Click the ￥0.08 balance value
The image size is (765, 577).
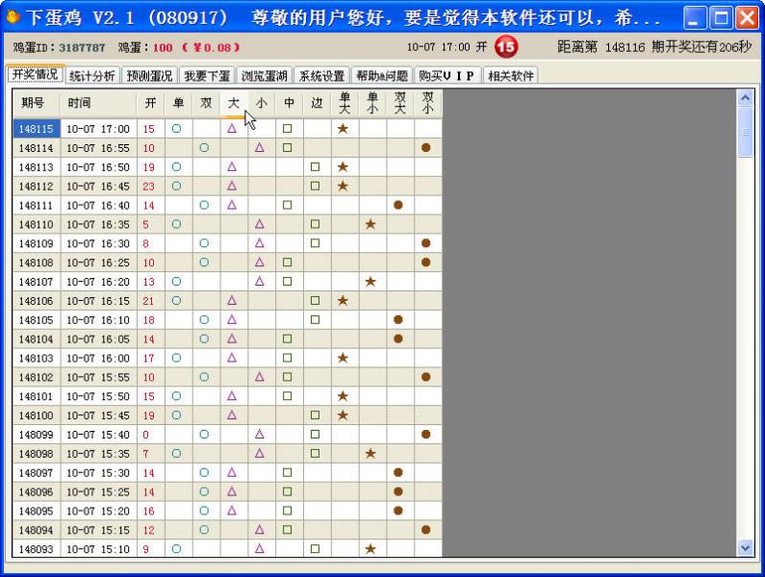tap(211, 47)
